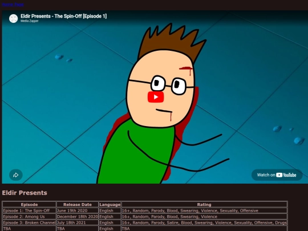Play the embedded YouTube video
Screen dimensions: 308x231
tap(156, 97)
